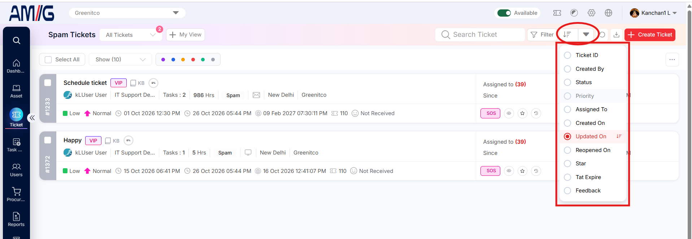
Task: Click the ticket icon in top header
Action: tap(557, 13)
